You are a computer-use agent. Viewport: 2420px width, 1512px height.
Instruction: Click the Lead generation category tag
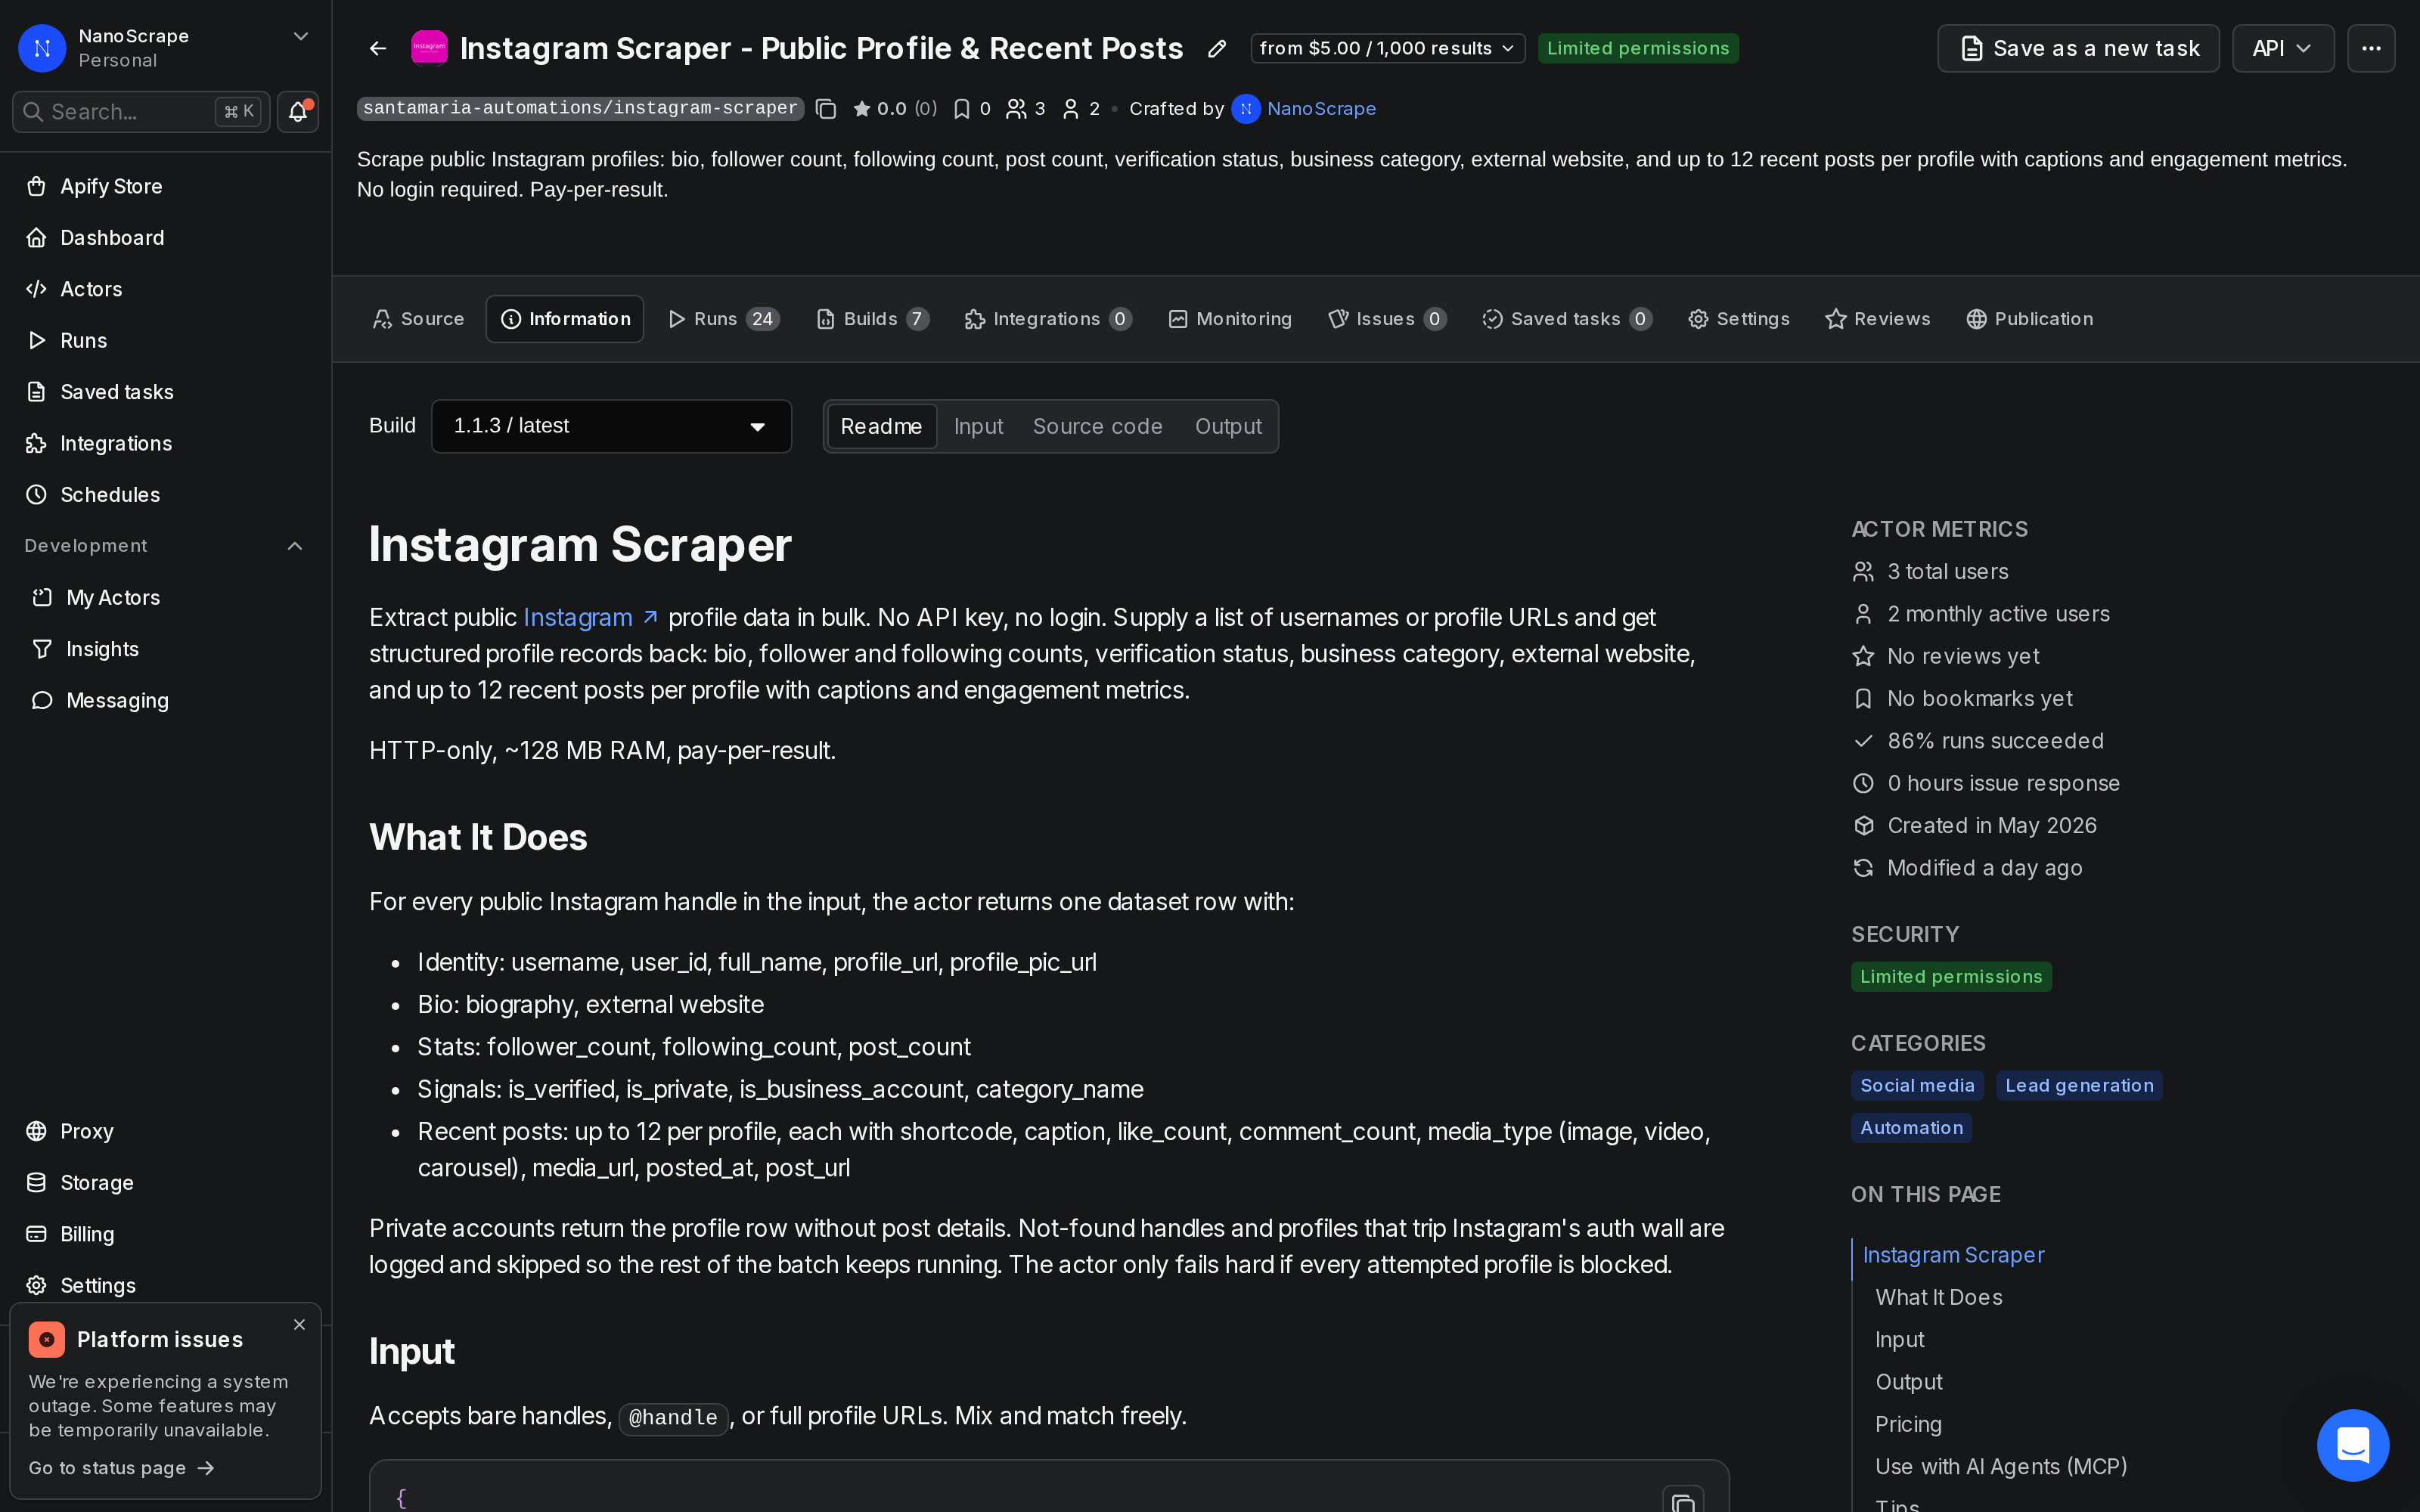2079,1086
